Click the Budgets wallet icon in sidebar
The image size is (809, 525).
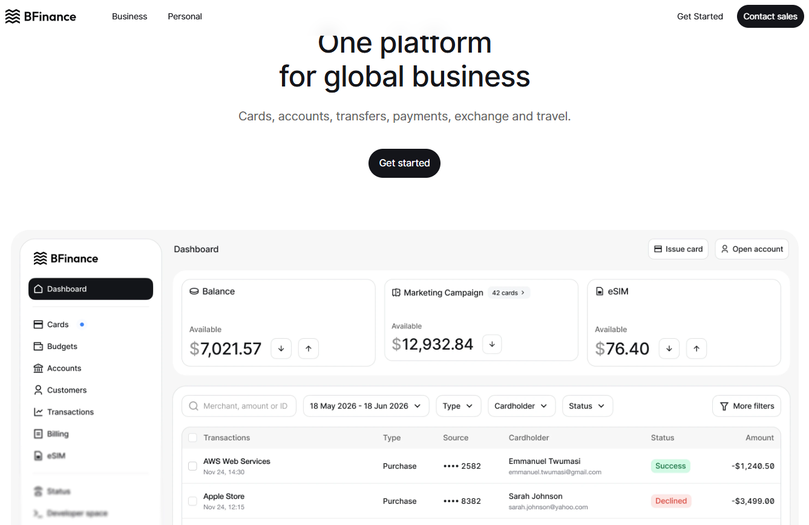[x=38, y=346]
